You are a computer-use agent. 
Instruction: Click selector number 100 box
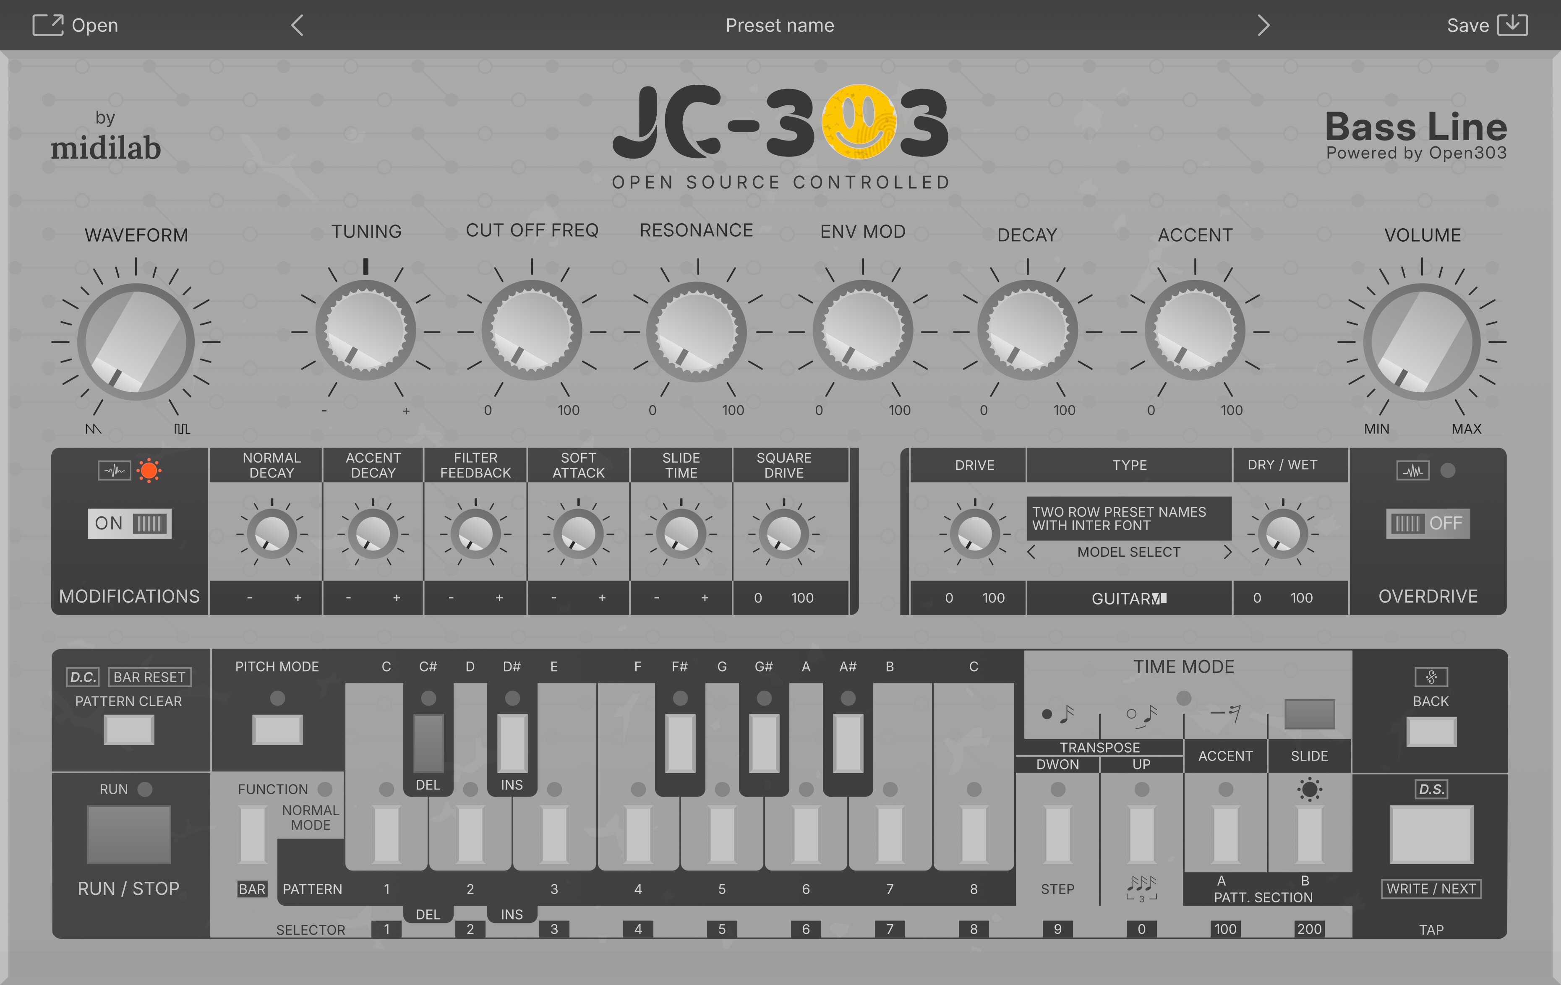(x=1225, y=929)
